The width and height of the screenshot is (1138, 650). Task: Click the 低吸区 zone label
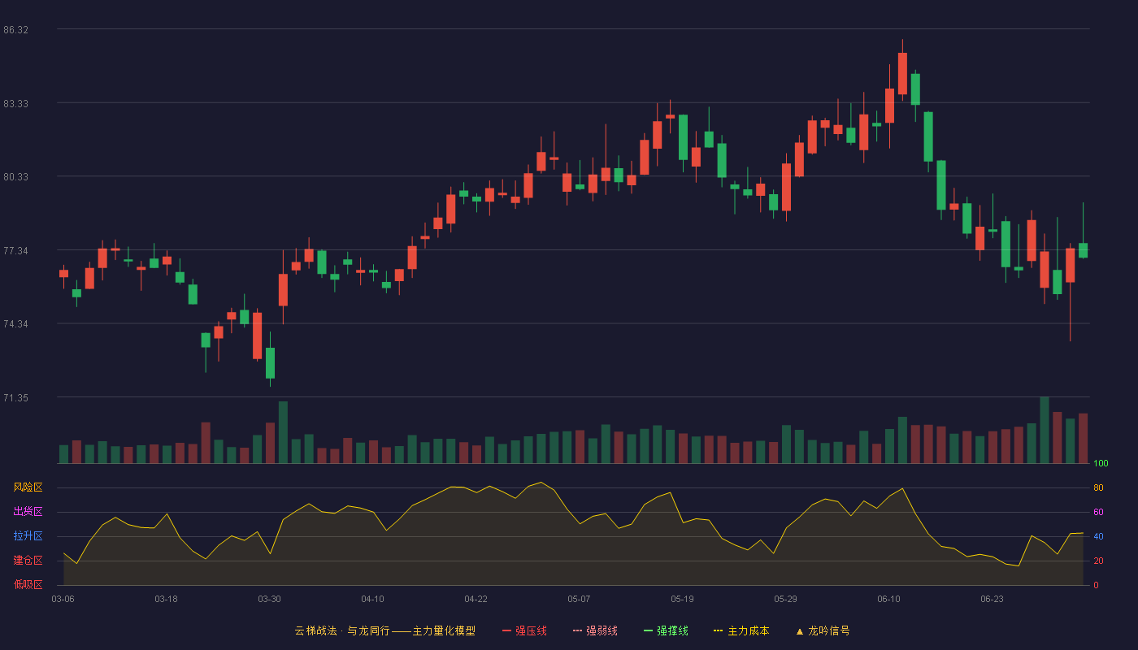pyautogui.click(x=28, y=584)
